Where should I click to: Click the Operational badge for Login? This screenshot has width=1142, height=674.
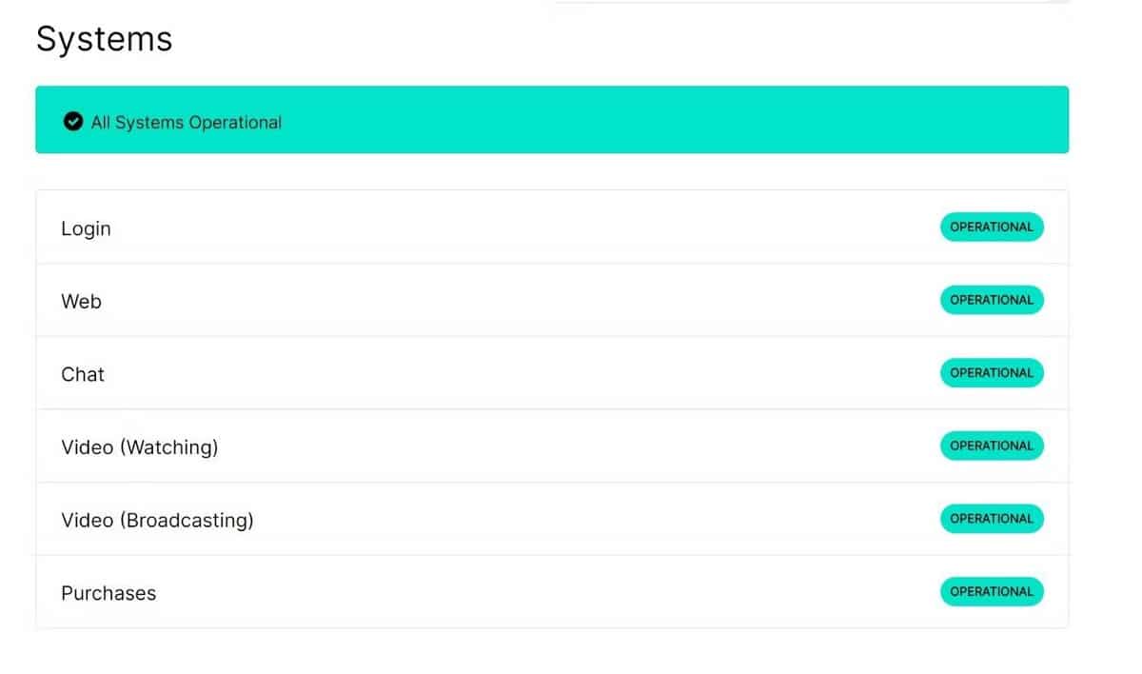click(992, 228)
